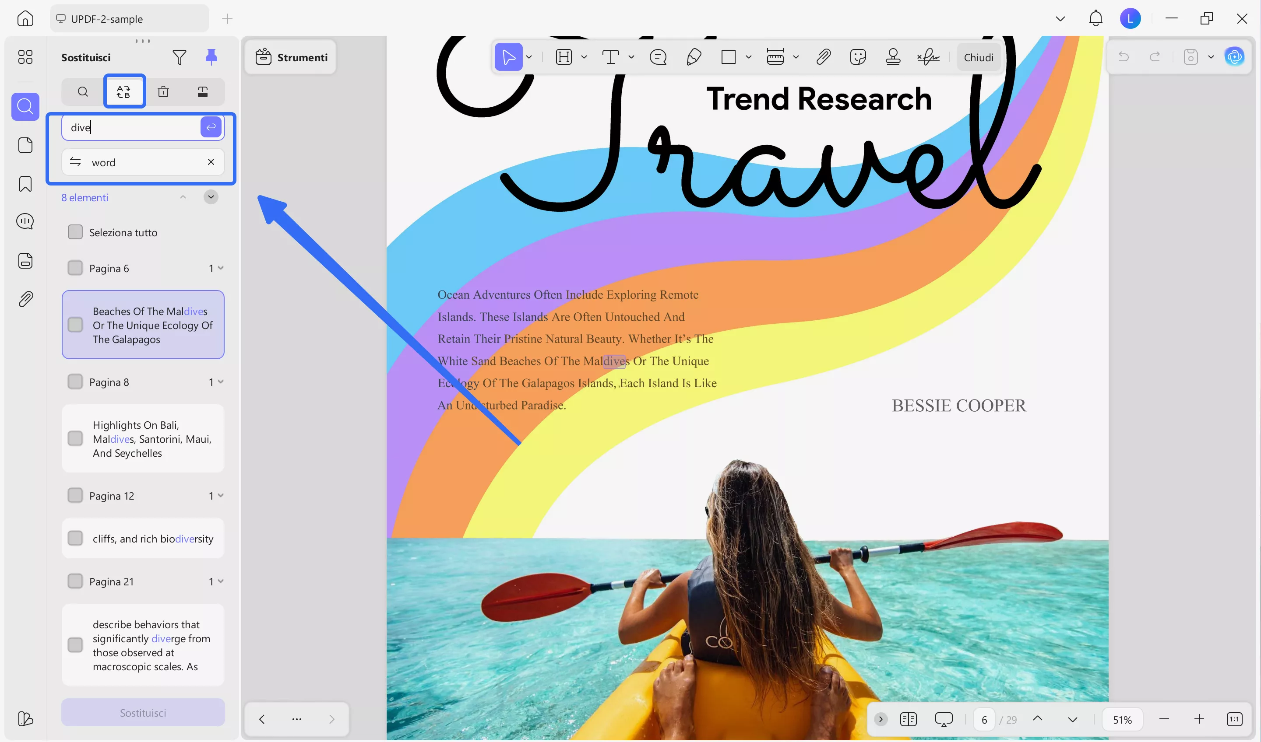Open the annotations panel in left sidebar
This screenshot has width=1261, height=742.
click(25, 221)
